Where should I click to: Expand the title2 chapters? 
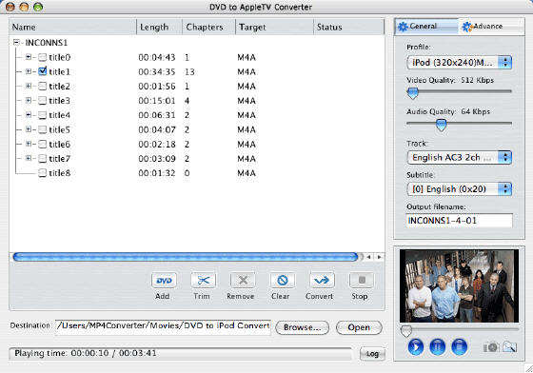[x=29, y=86]
